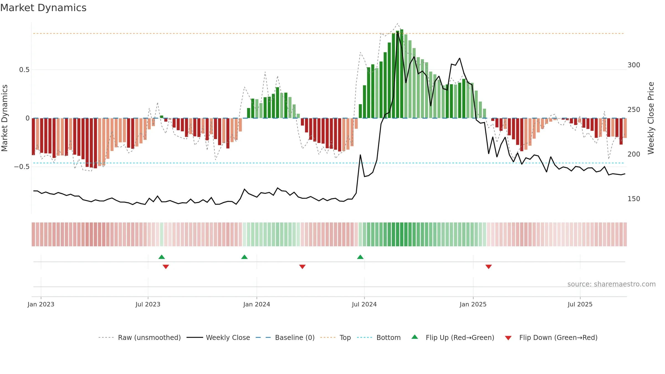665x374 pixels.
Task: Click the tallest green bar at the 2024 peak
Action: tap(401, 74)
